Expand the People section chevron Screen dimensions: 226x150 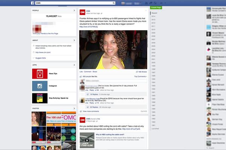point(74,10)
